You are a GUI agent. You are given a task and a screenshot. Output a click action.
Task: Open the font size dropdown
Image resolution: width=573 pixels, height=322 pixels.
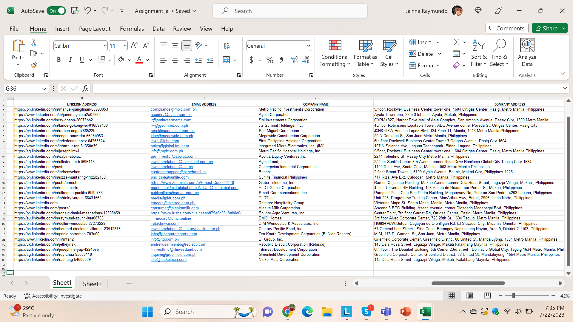(125, 46)
